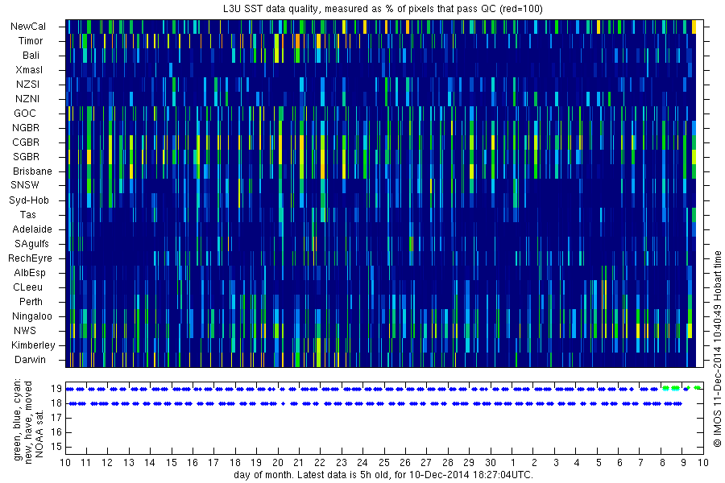Click the Syd-Hob row label
The height and width of the screenshot is (483, 725).
[x=29, y=200]
